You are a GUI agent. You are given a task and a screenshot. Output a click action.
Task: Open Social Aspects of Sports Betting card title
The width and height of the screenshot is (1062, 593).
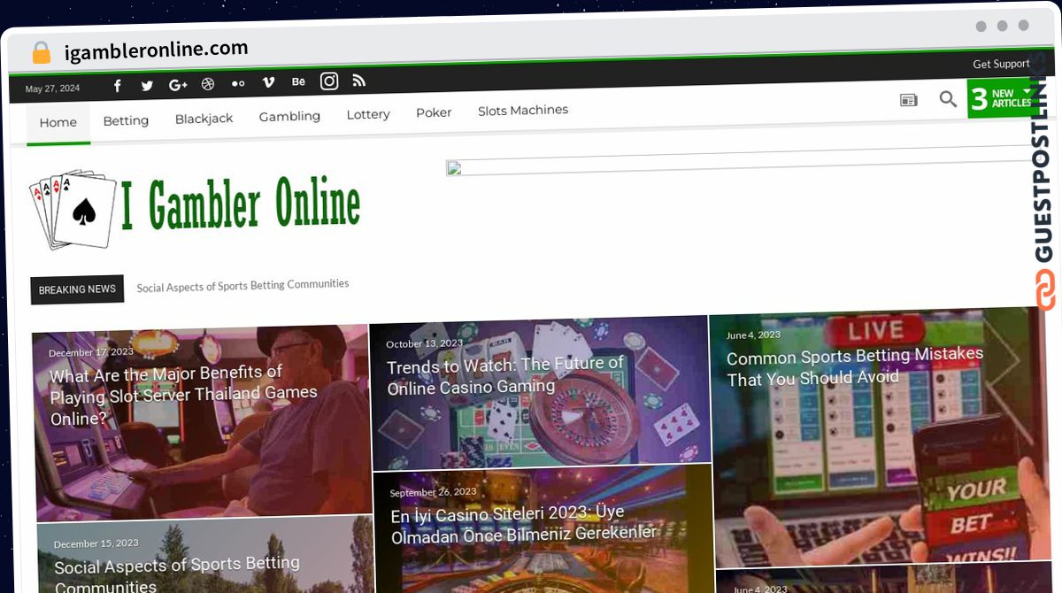click(x=177, y=574)
